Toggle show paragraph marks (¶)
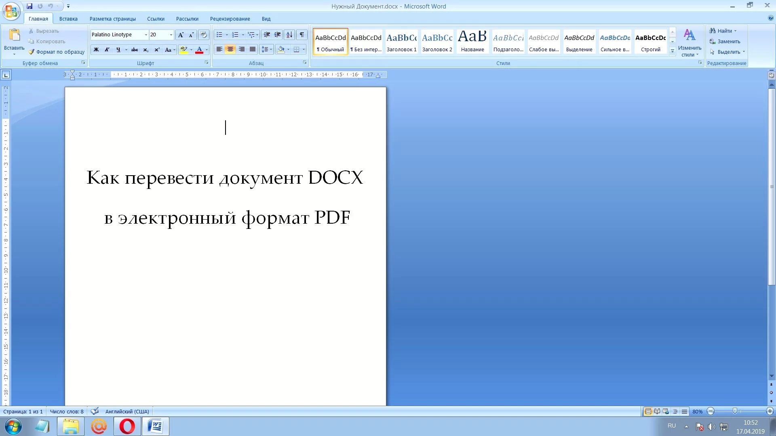The width and height of the screenshot is (776, 436). [x=302, y=35]
